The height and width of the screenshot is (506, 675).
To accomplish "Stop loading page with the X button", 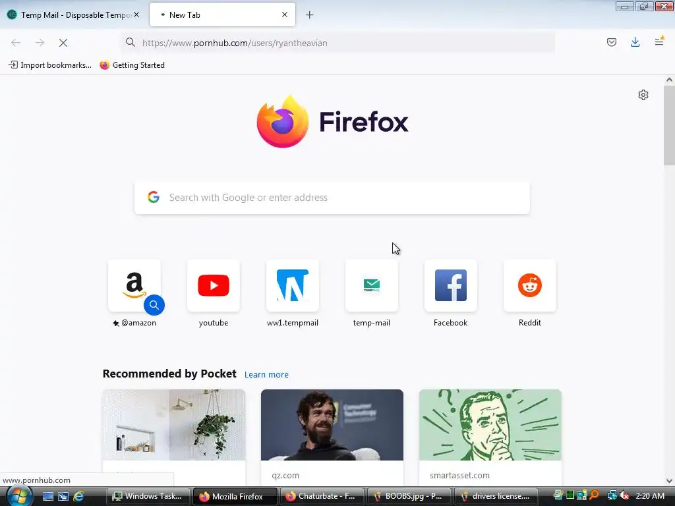I will tap(63, 43).
